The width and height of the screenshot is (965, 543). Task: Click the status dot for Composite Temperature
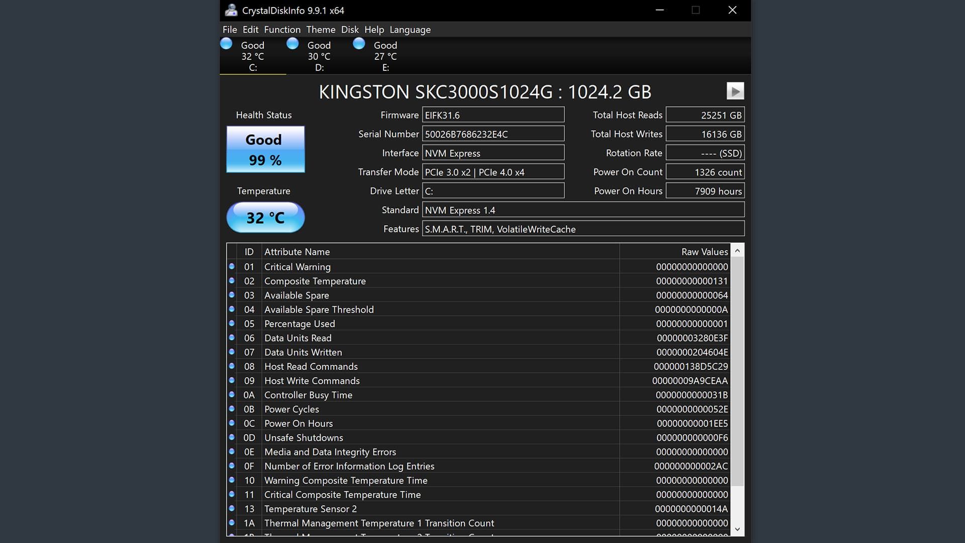click(232, 281)
